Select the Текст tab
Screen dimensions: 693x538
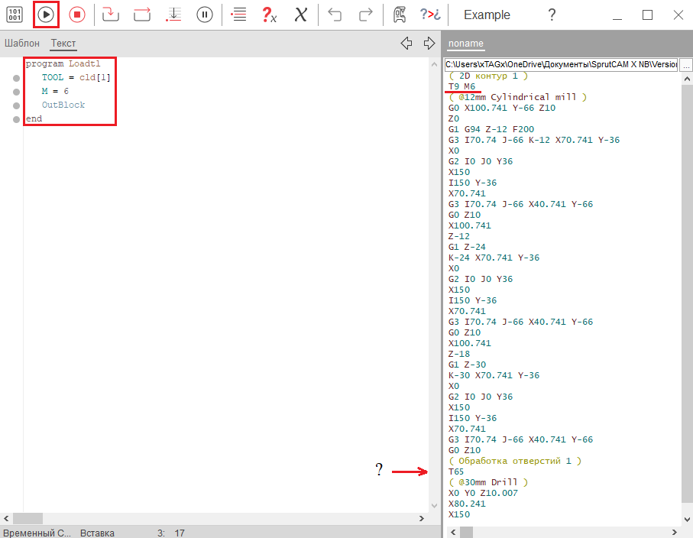point(63,44)
